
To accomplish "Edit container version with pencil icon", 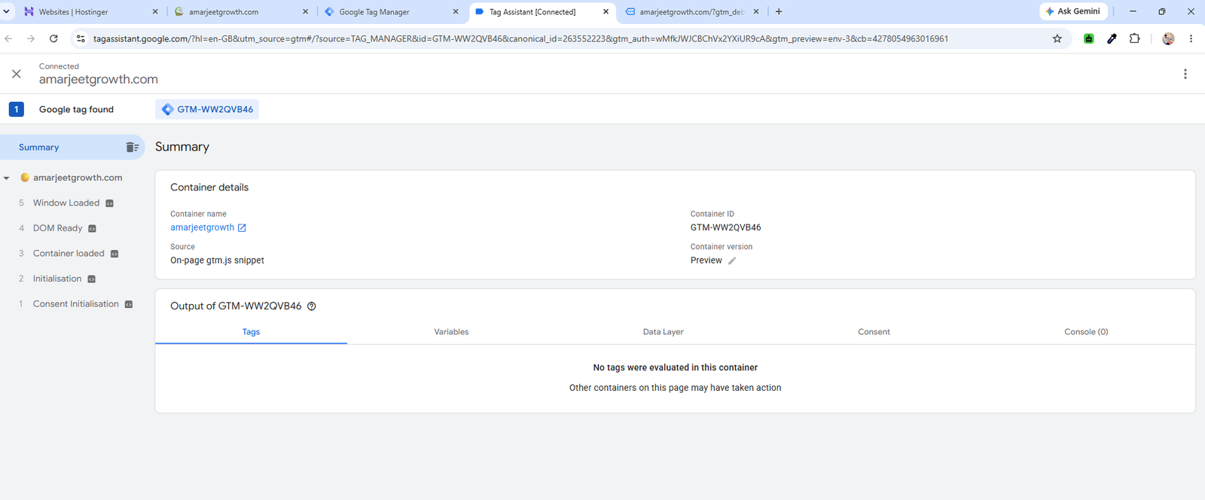I will coord(732,261).
